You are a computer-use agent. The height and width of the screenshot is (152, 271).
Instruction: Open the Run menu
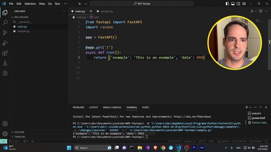pos(58,4)
